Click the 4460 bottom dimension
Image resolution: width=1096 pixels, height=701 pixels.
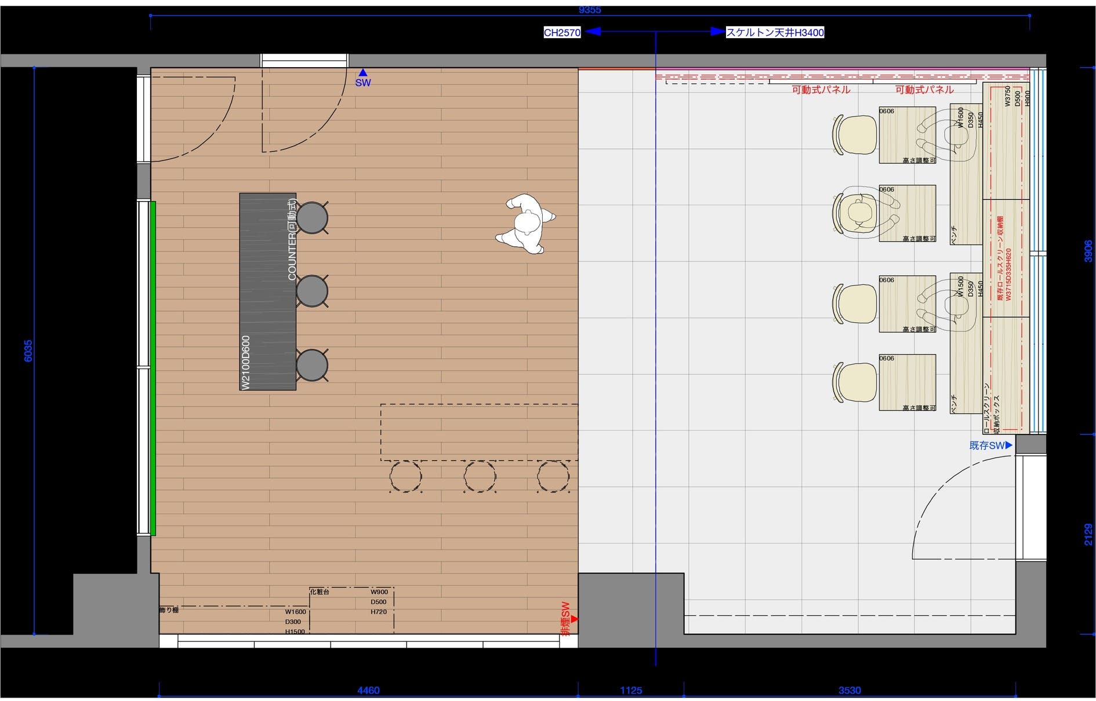pyautogui.click(x=368, y=690)
